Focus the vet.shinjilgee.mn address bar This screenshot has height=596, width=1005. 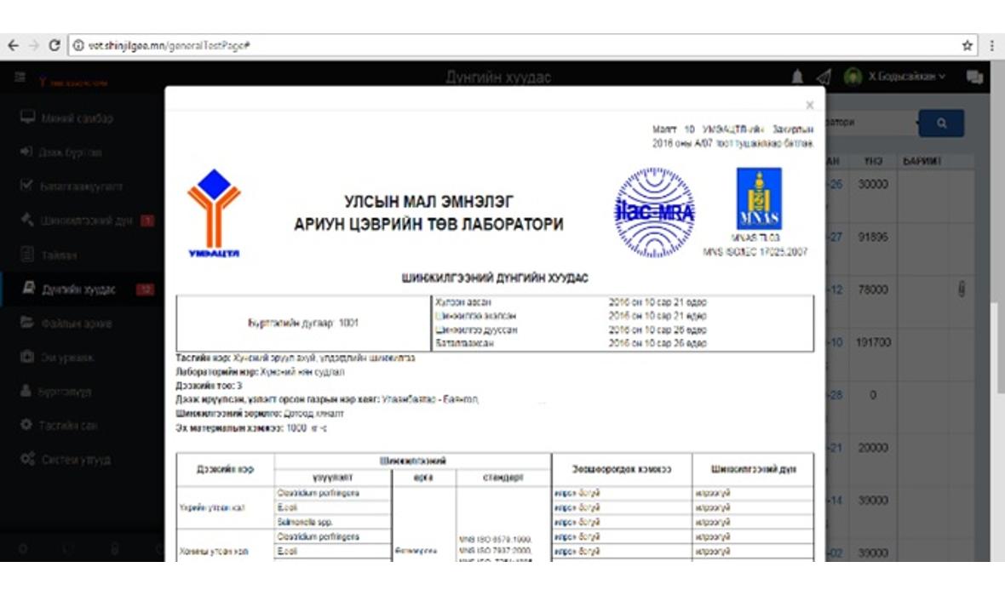point(522,45)
